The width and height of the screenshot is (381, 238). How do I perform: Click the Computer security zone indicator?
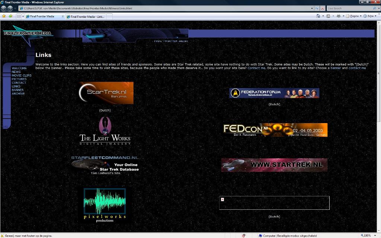point(288,235)
